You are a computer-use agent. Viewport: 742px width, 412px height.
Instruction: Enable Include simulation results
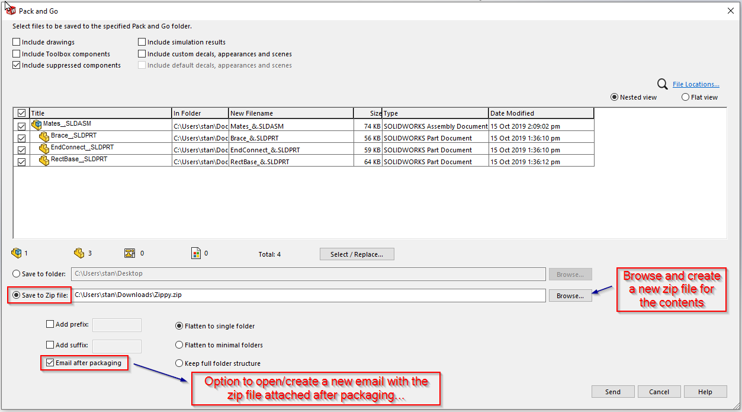tap(142, 42)
